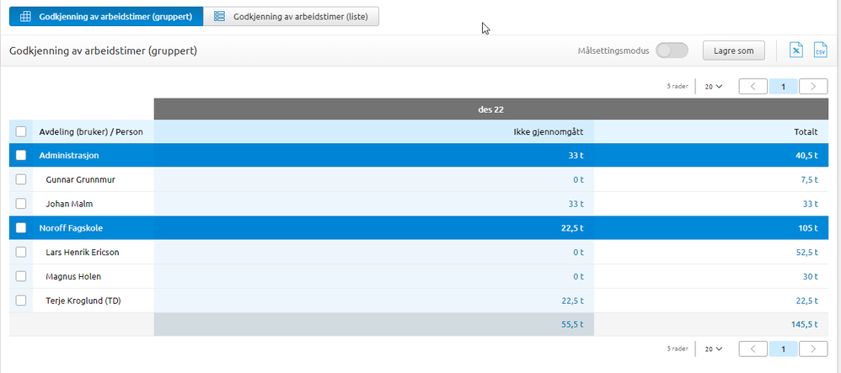This screenshot has width=841, height=373.
Task: Select page 1 in bottom pagination
Action: click(x=784, y=349)
